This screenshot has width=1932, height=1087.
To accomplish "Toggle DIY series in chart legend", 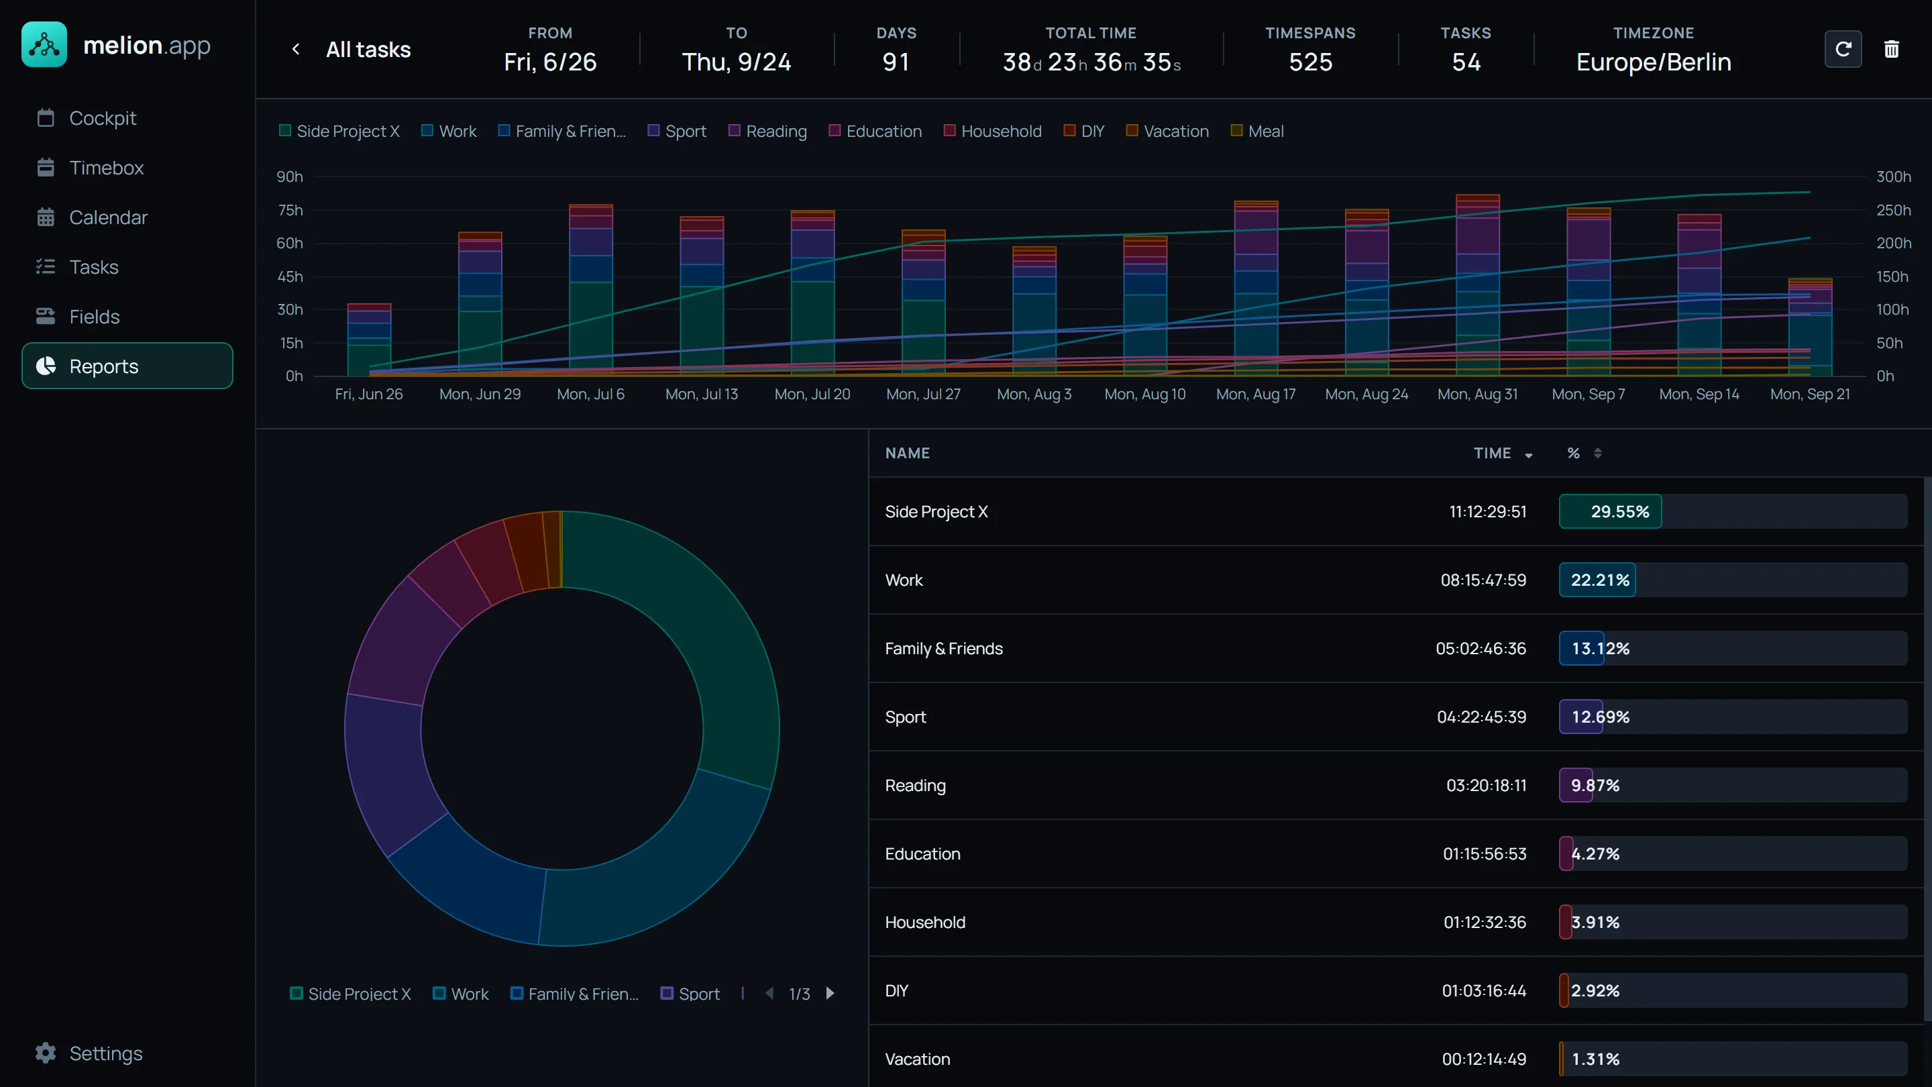I will 1084,131.
